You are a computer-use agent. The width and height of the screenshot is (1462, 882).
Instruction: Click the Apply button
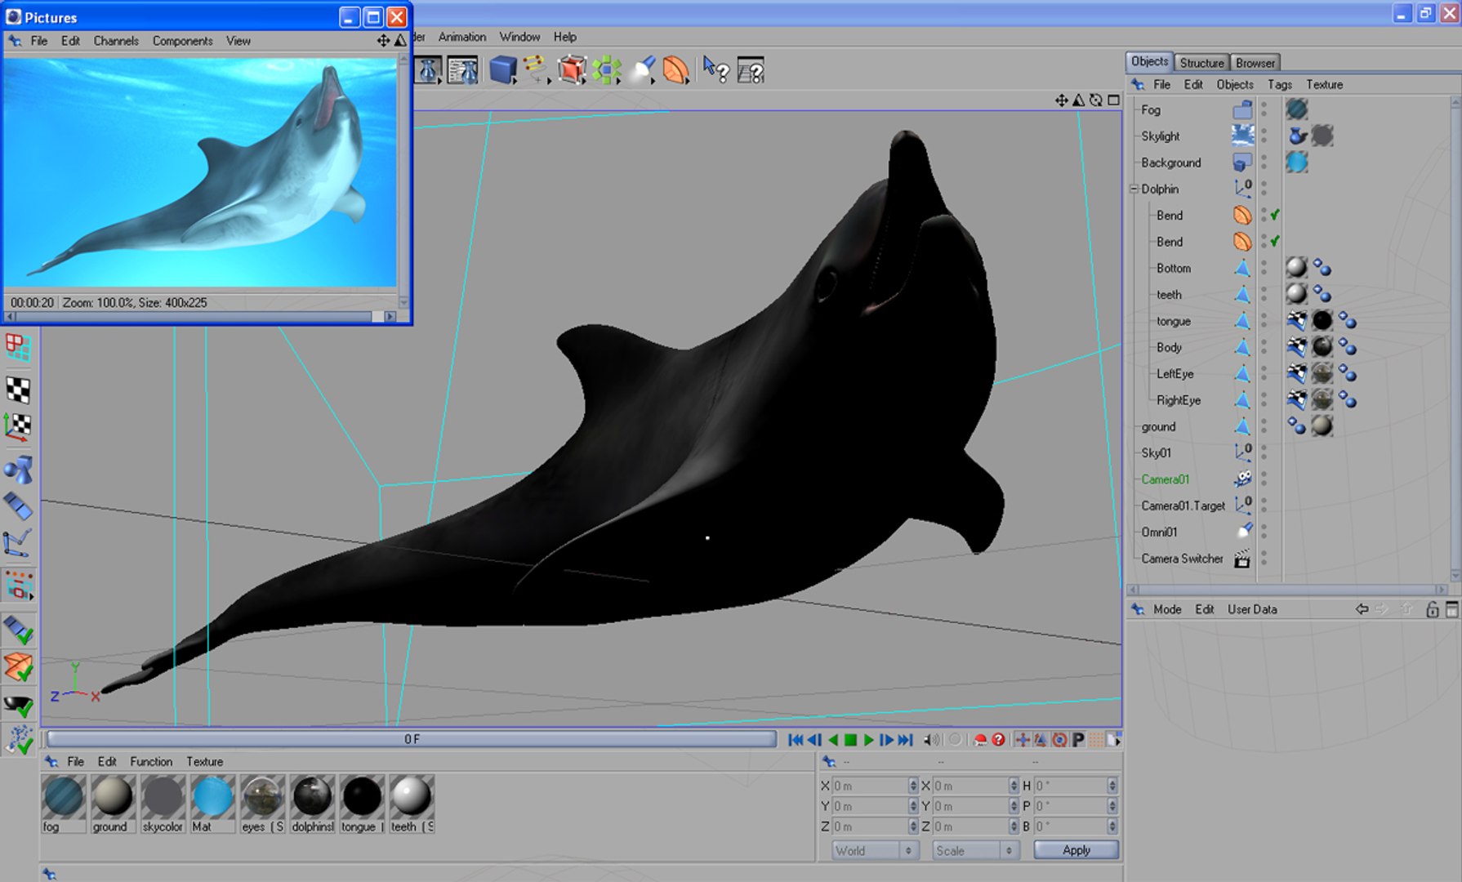tap(1076, 850)
